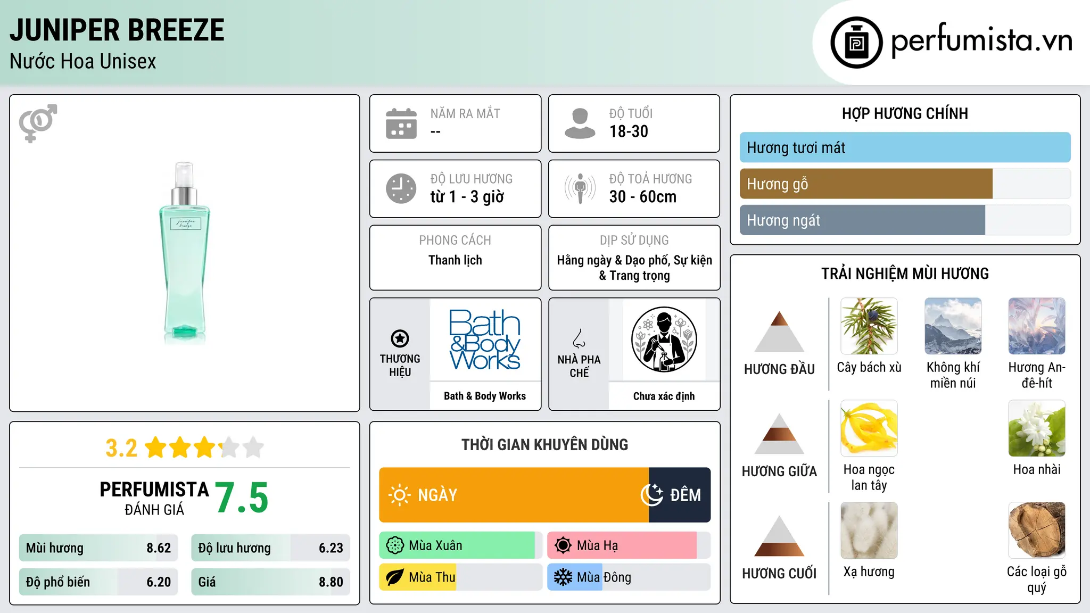Click the sun icon in the Ngày bar
Image resolution: width=1090 pixels, height=613 pixels.
coord(399,495)
